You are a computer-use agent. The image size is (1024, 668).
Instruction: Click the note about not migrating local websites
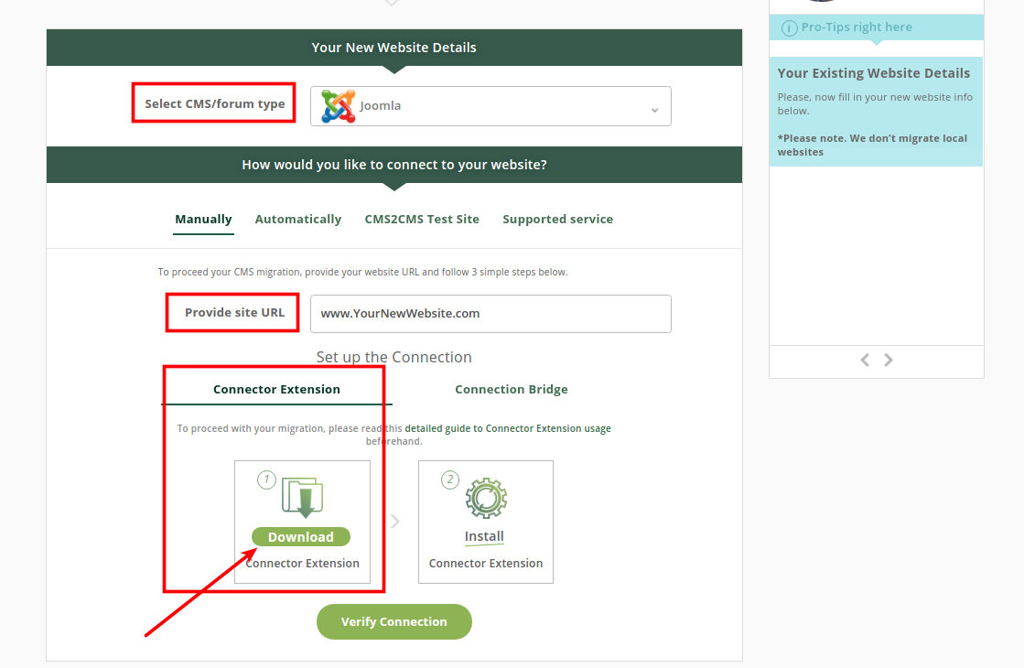[x=872, y=145]
